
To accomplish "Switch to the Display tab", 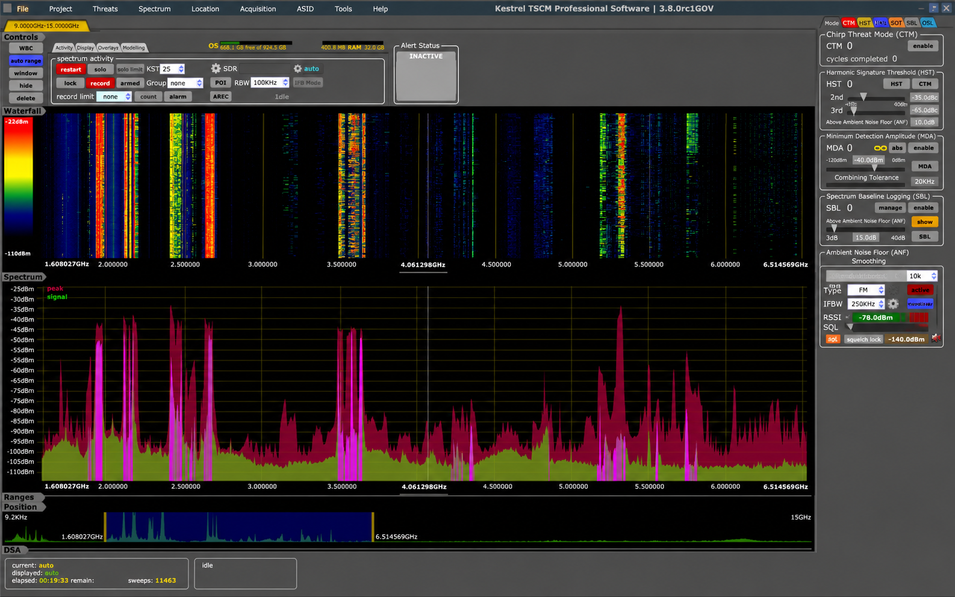I will [x=85, y=48].
